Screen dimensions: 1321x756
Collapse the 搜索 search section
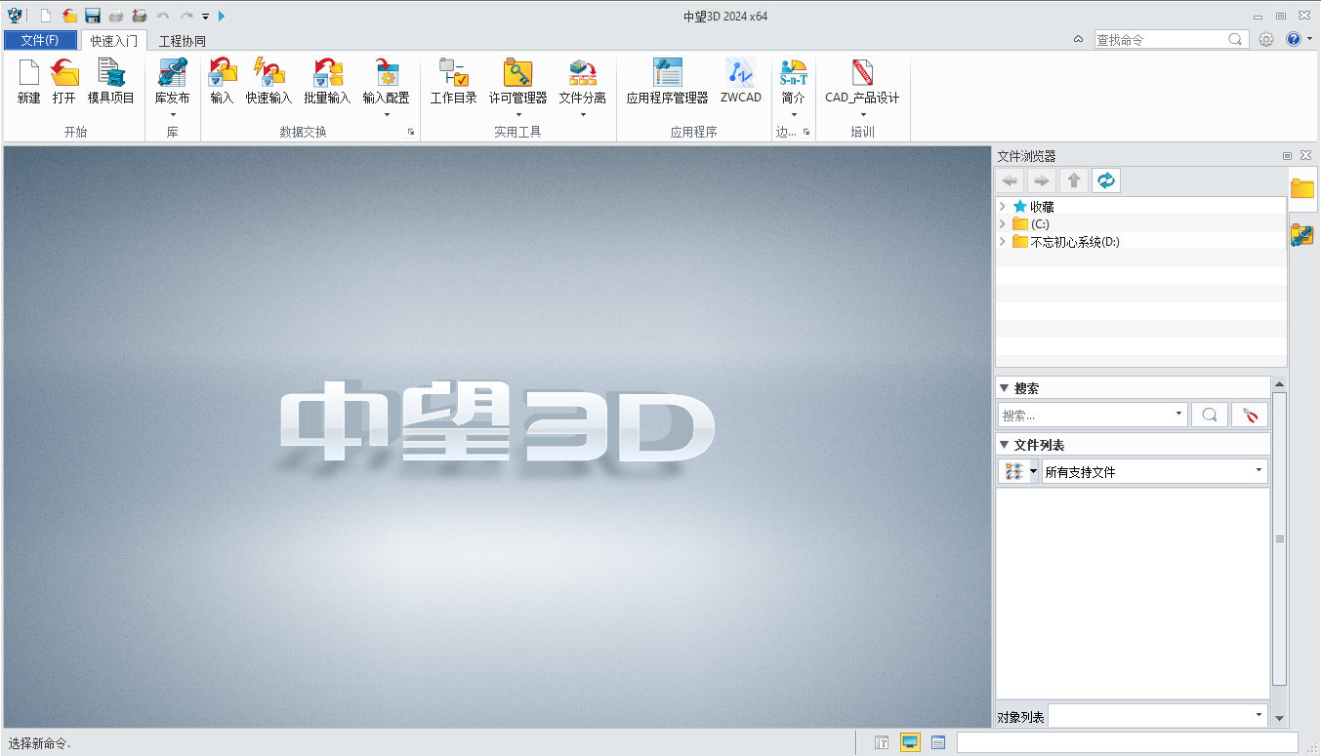point(1004,388)
